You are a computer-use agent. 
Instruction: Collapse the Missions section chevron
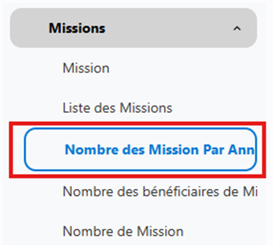pyautogui.click(x=237, y=29)
